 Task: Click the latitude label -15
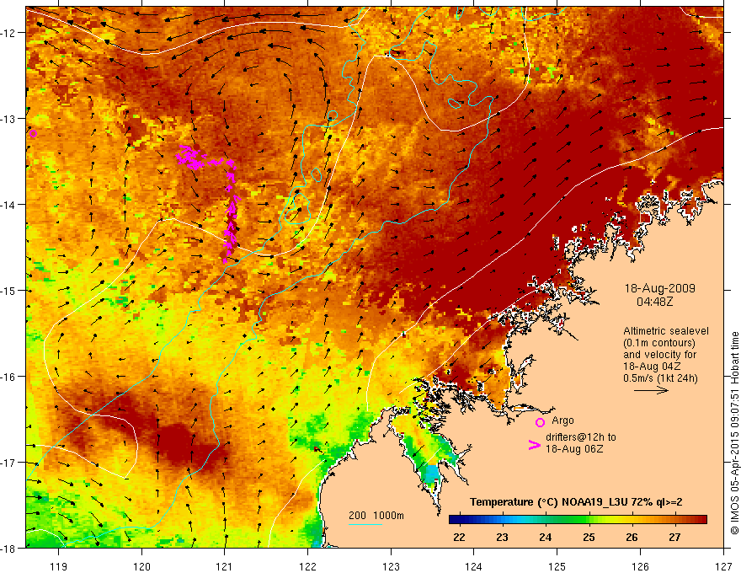pyautogui.click(x=8, y=290)
